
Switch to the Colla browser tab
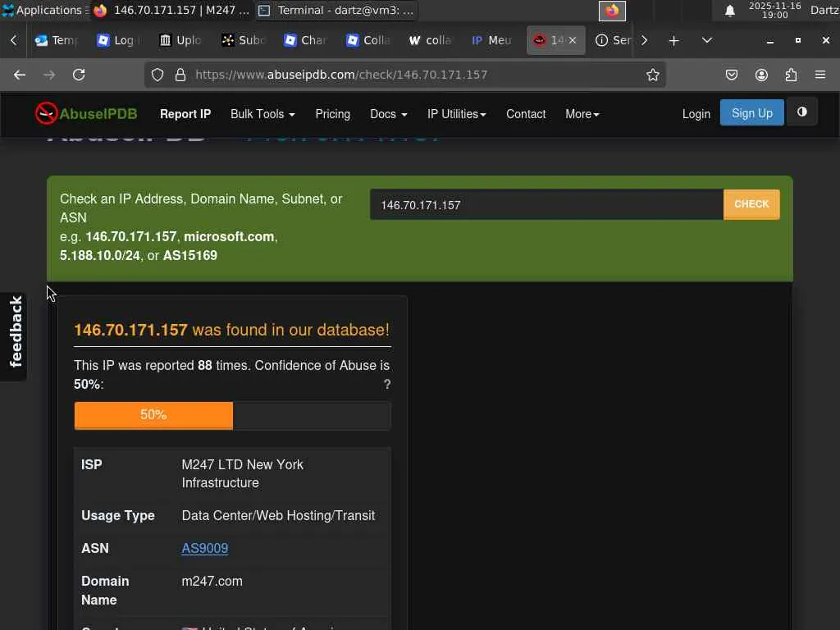coord(368,40)
